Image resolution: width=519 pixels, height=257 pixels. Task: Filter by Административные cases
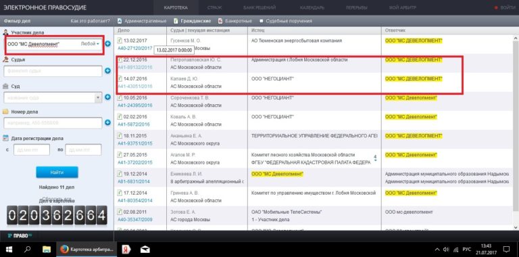(x=142, y=21)
